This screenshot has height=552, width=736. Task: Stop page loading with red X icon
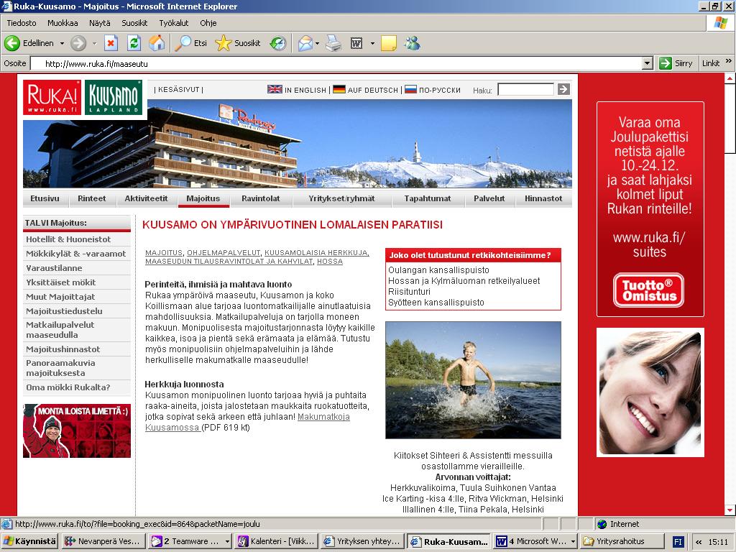coord(111,43)
